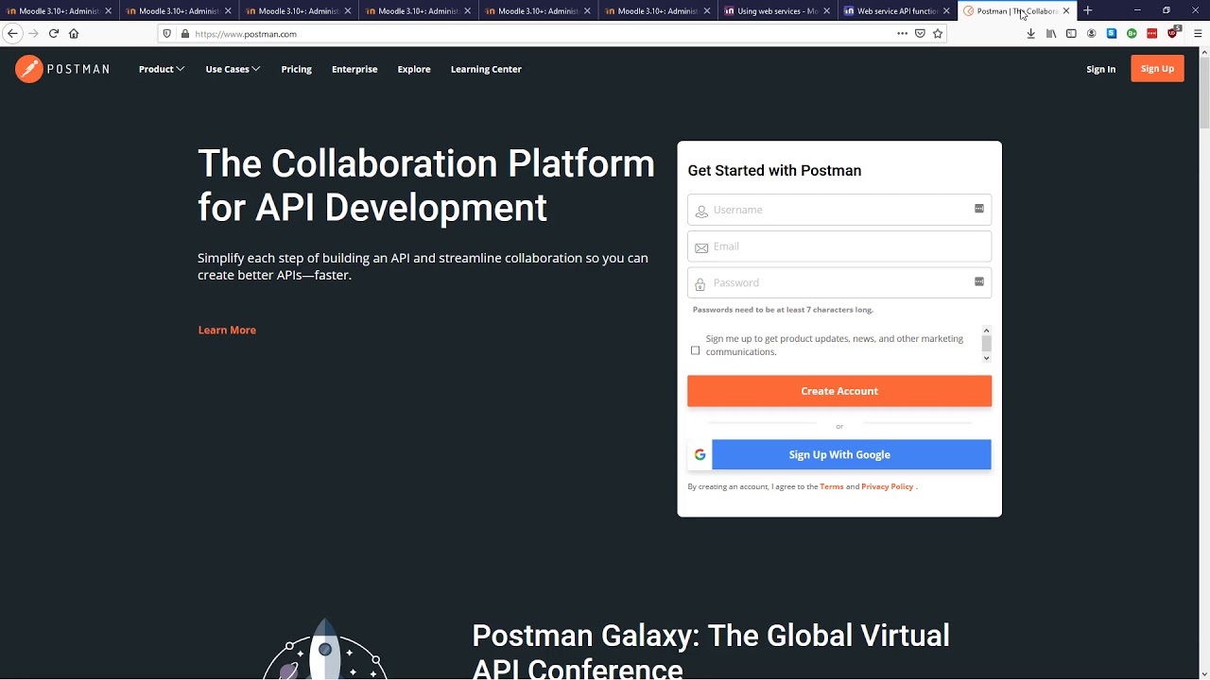
Task: Open the downloads panel
Action: (x=1030, y=33)
